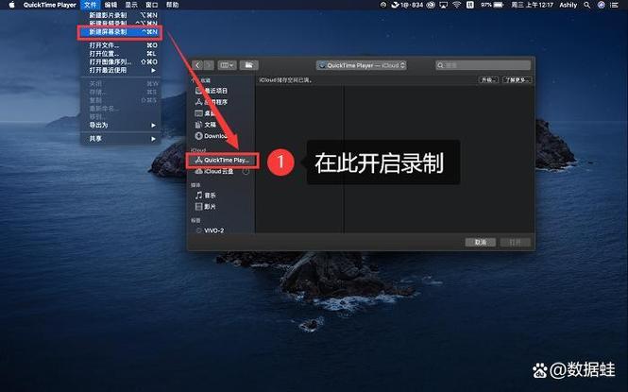Click iCloud 云盘 sync status circle
Image resolution: width=628 pixels, height=392 pixels.
[246, 171]
